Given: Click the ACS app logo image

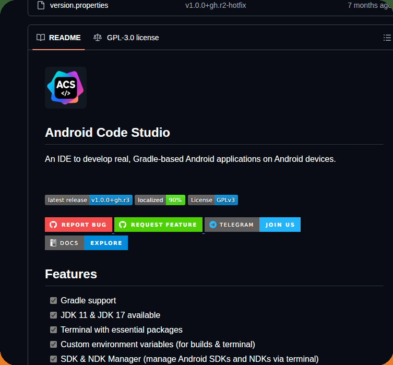Looking at the screenshot, I should 66,88.
